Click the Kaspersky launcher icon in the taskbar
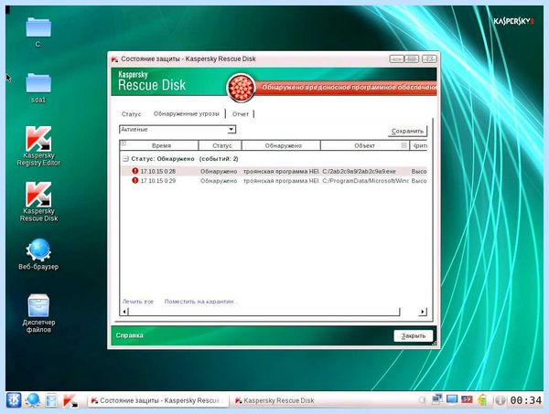Image resolution: width=549 pixels, height=414 pixels. 70,400
